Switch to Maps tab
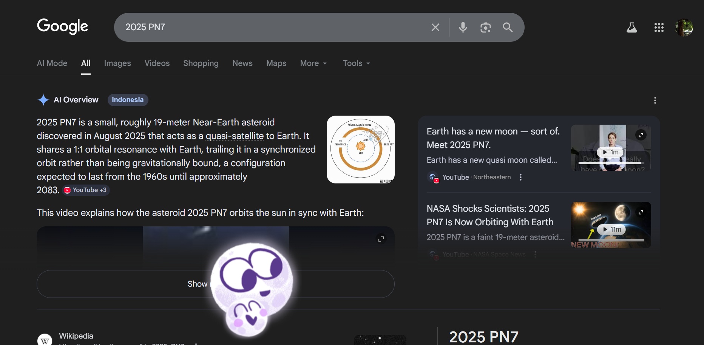 (276, 63)
